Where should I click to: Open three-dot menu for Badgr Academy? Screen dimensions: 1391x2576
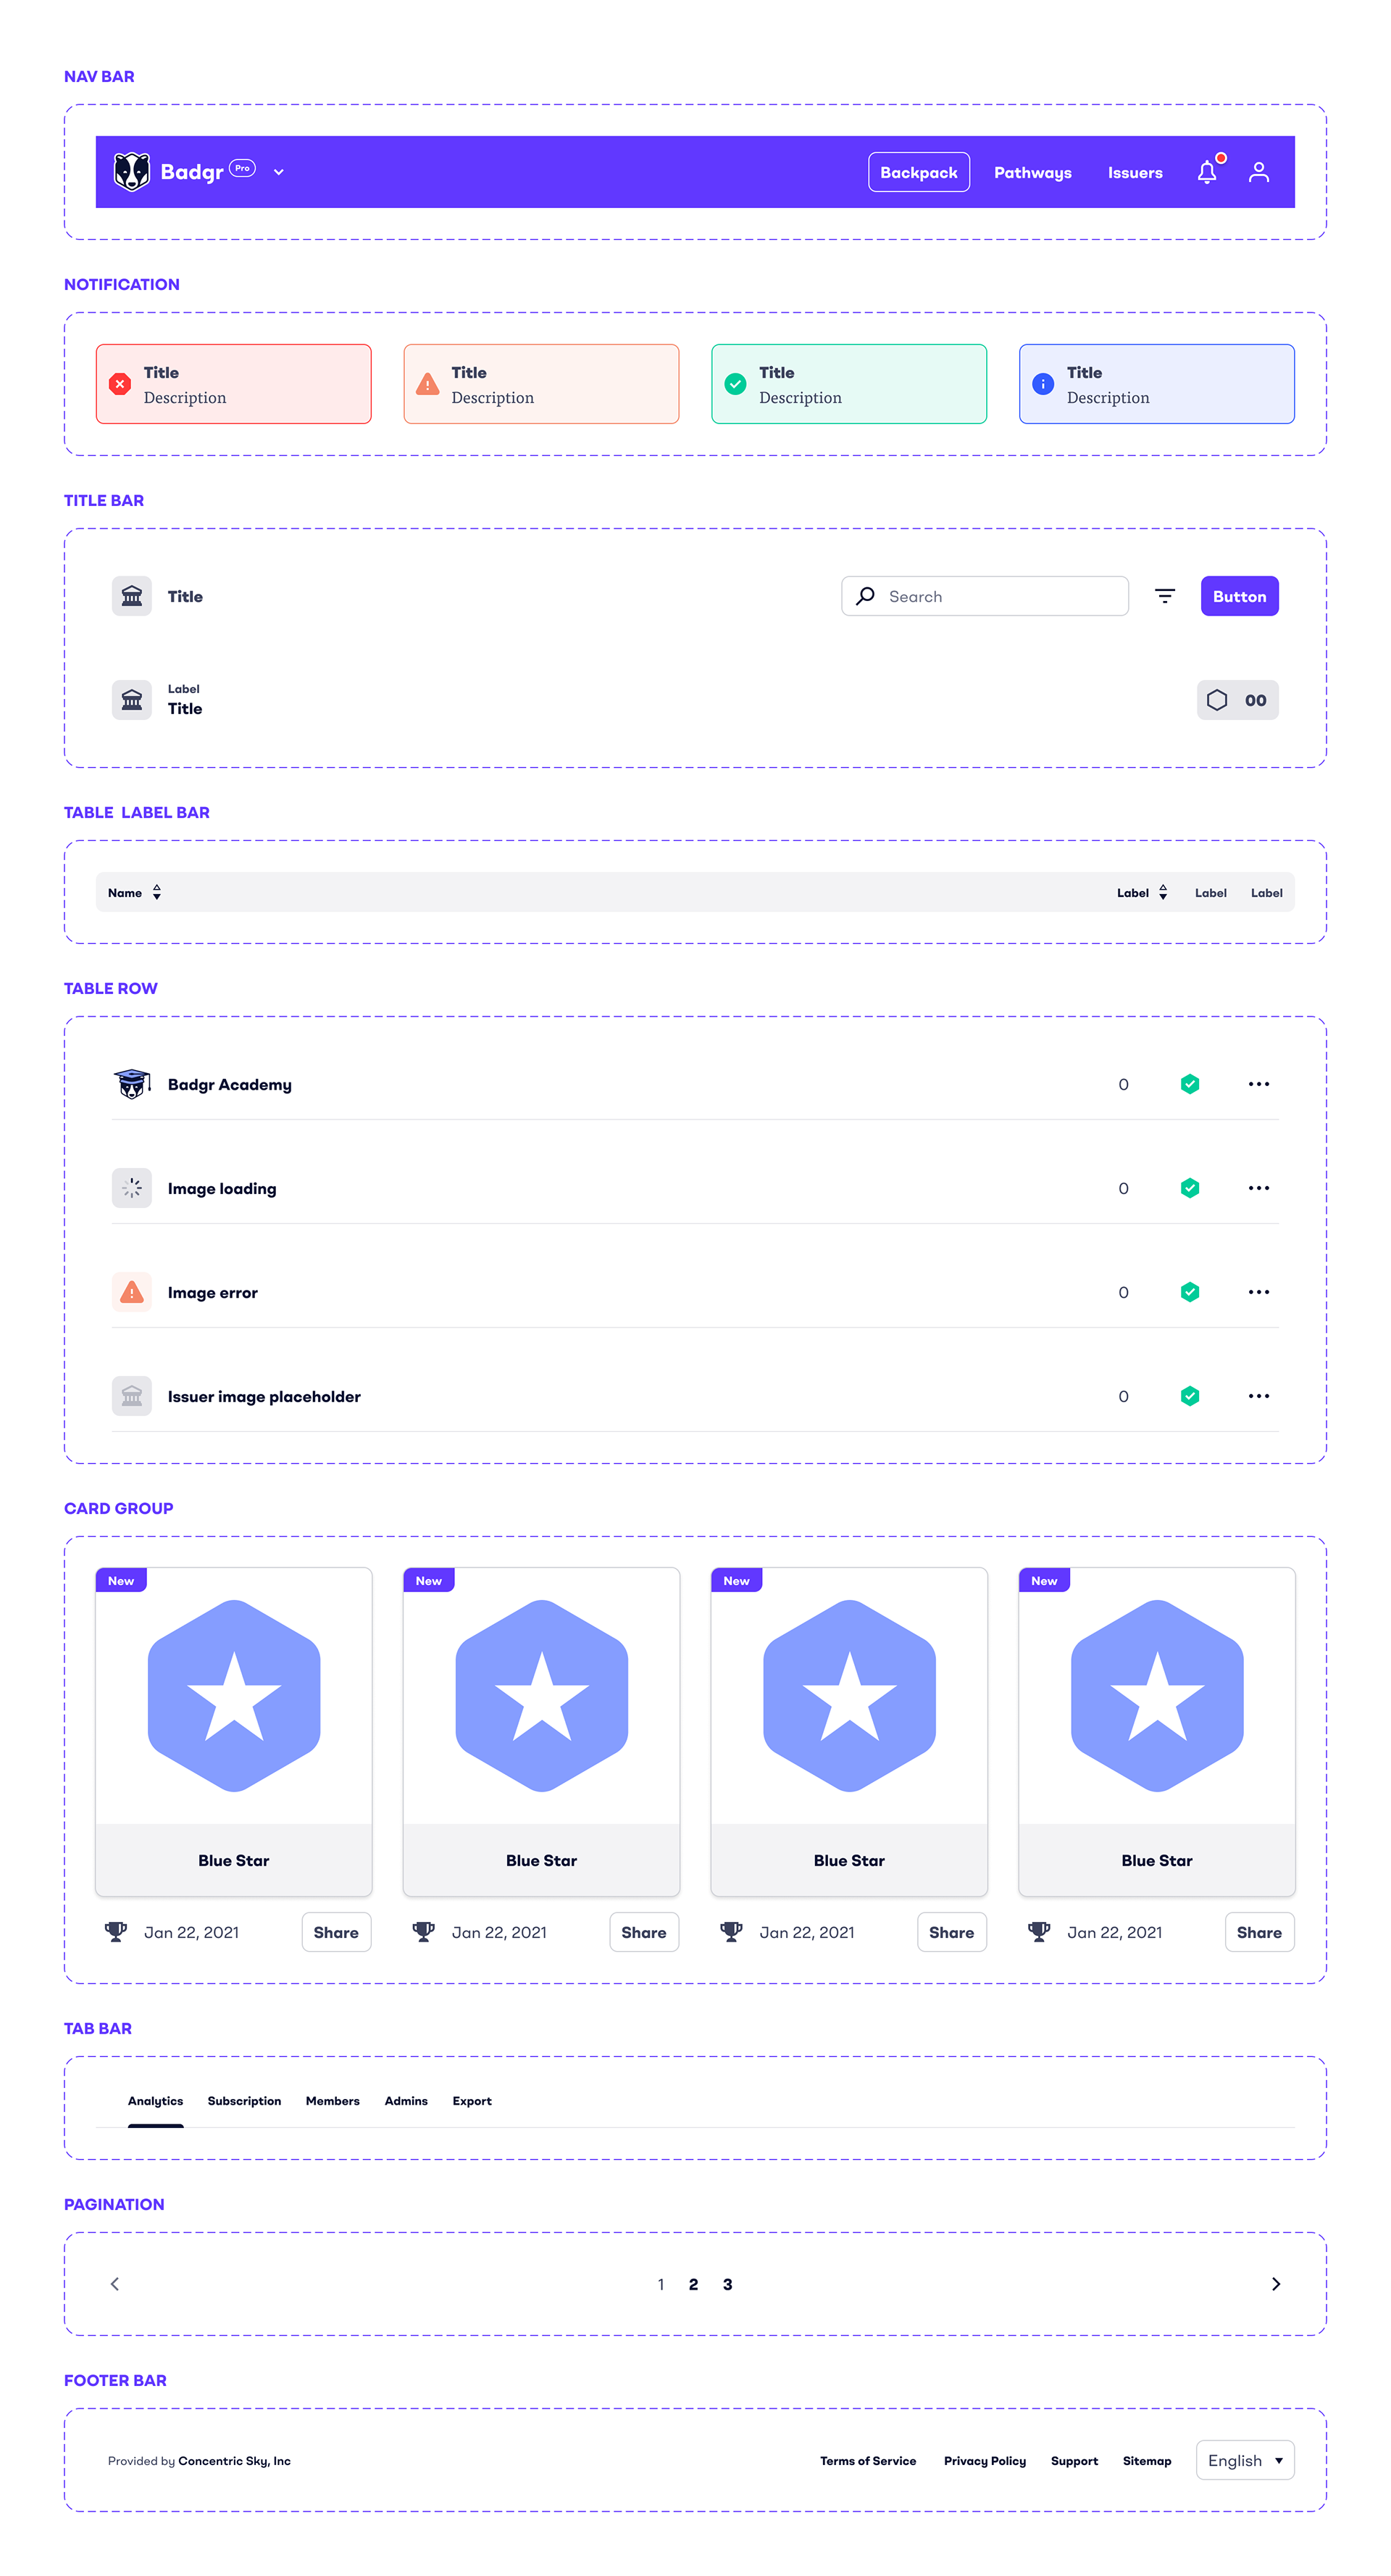[x=1258, y=1084]
